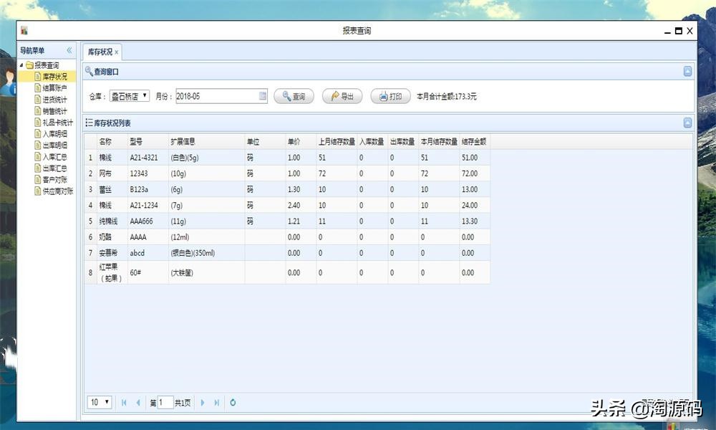This screenshot has height=430, width=716.
Task: Collapse the 库存状况列表 panel using its corner toggle
Action: click(x=687, y=123)
